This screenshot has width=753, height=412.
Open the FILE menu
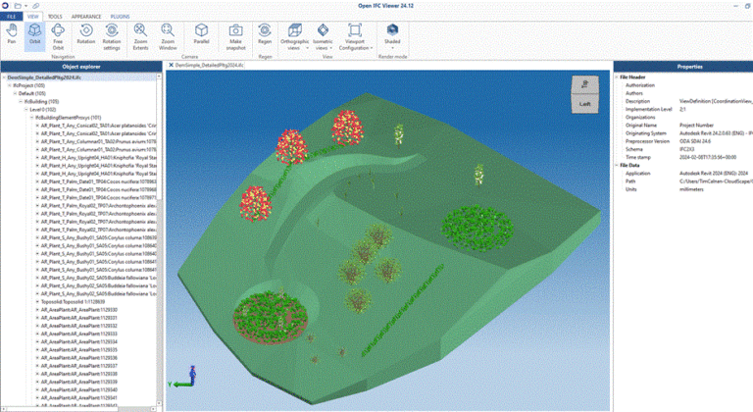coord(10,17)
